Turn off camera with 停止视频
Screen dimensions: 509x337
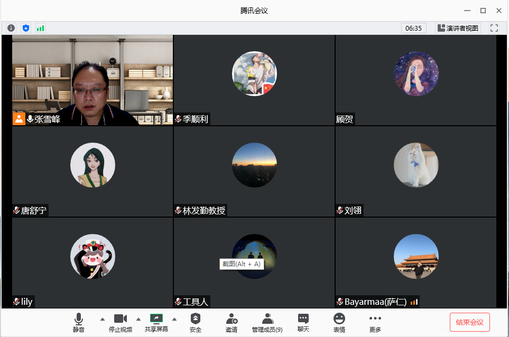tap(121, 322)
